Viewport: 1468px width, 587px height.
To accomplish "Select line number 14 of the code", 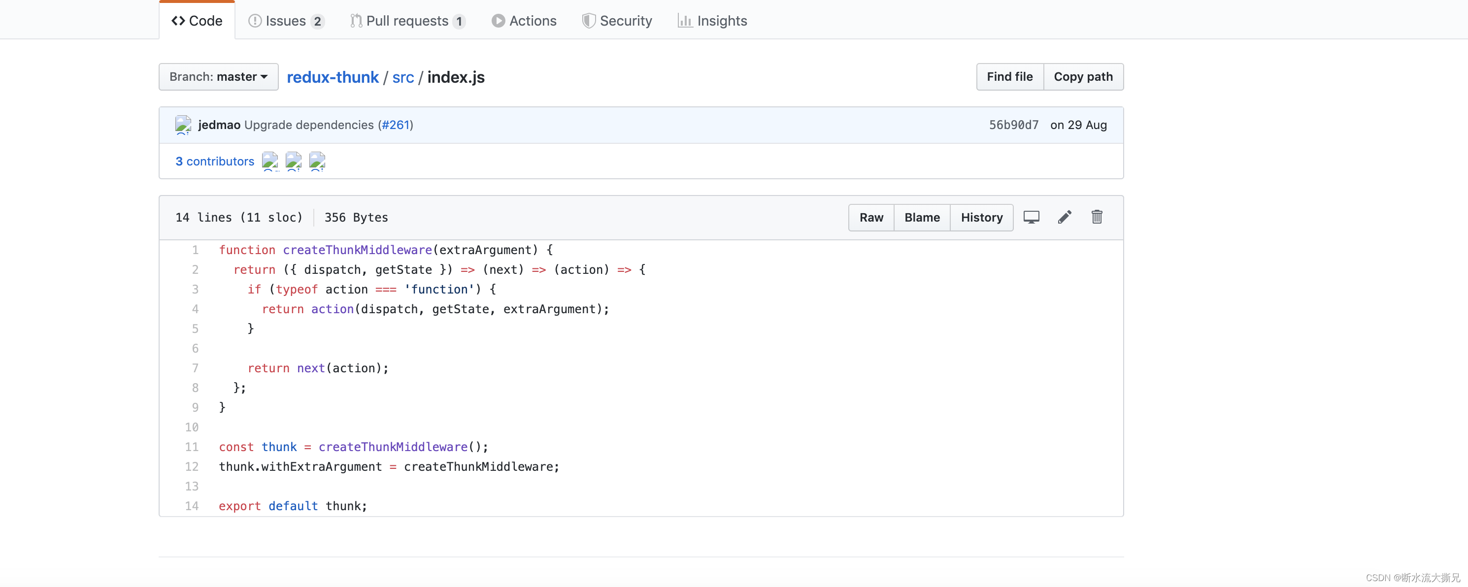I will tap(192, 506).
